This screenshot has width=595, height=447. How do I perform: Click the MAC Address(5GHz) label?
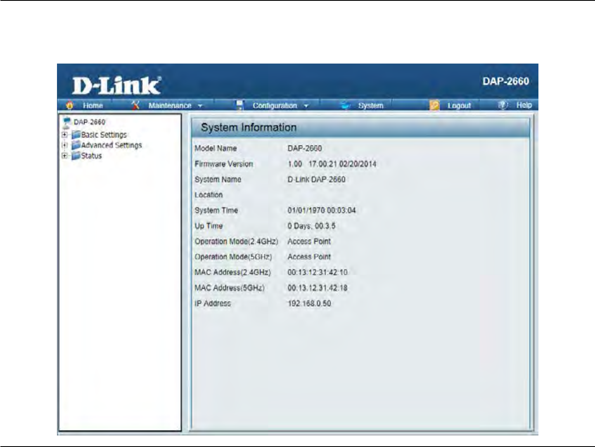230,288
